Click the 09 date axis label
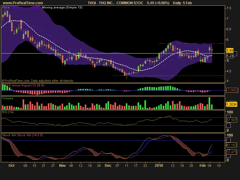 (25, 166)
